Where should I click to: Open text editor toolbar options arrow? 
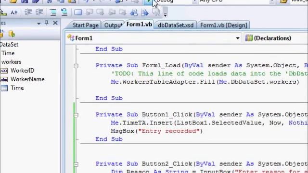[x=165, y=15]
